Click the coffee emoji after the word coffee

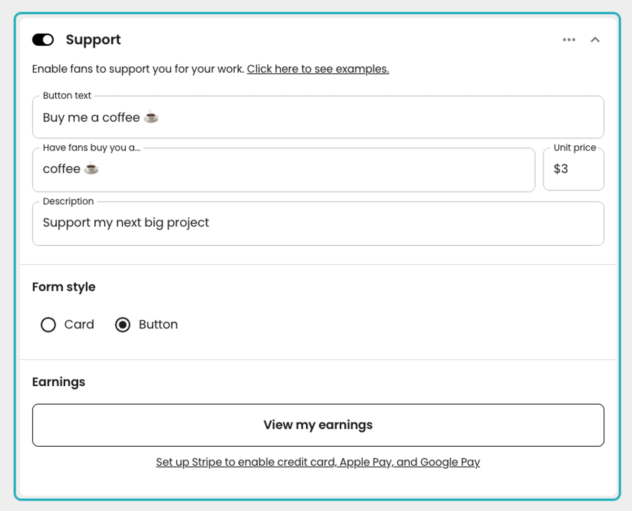91,168
